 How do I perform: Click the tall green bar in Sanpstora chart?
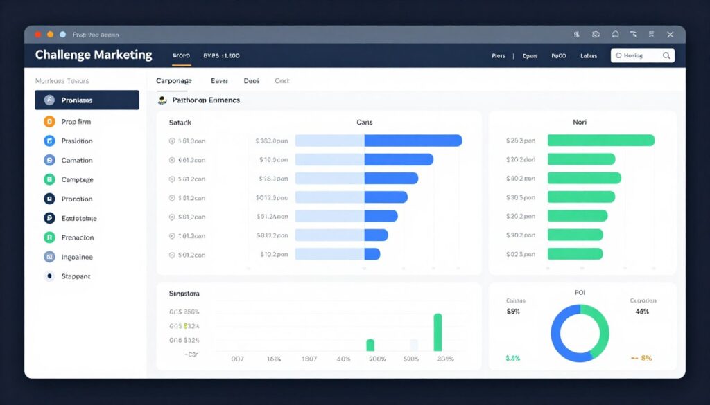(438, 332)
